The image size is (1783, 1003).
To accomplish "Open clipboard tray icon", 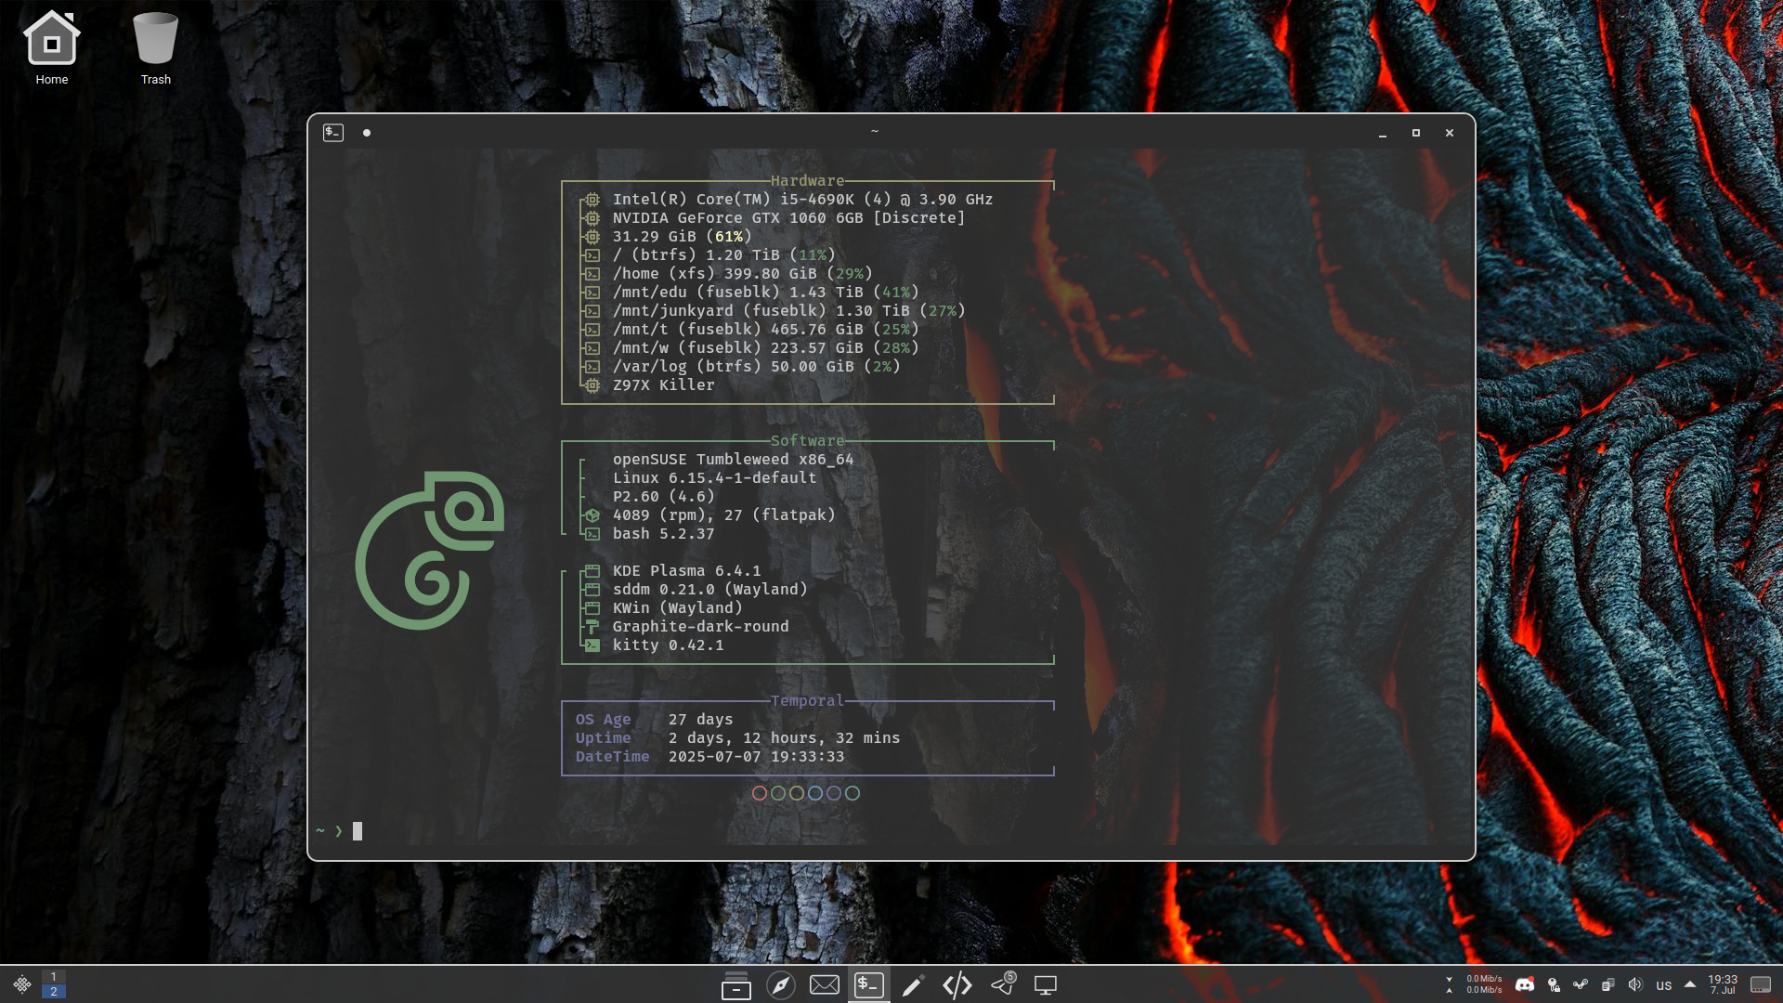I will [1608, 984].
